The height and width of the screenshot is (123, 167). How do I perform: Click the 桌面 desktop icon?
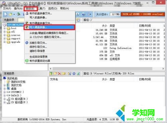point(8,88)
